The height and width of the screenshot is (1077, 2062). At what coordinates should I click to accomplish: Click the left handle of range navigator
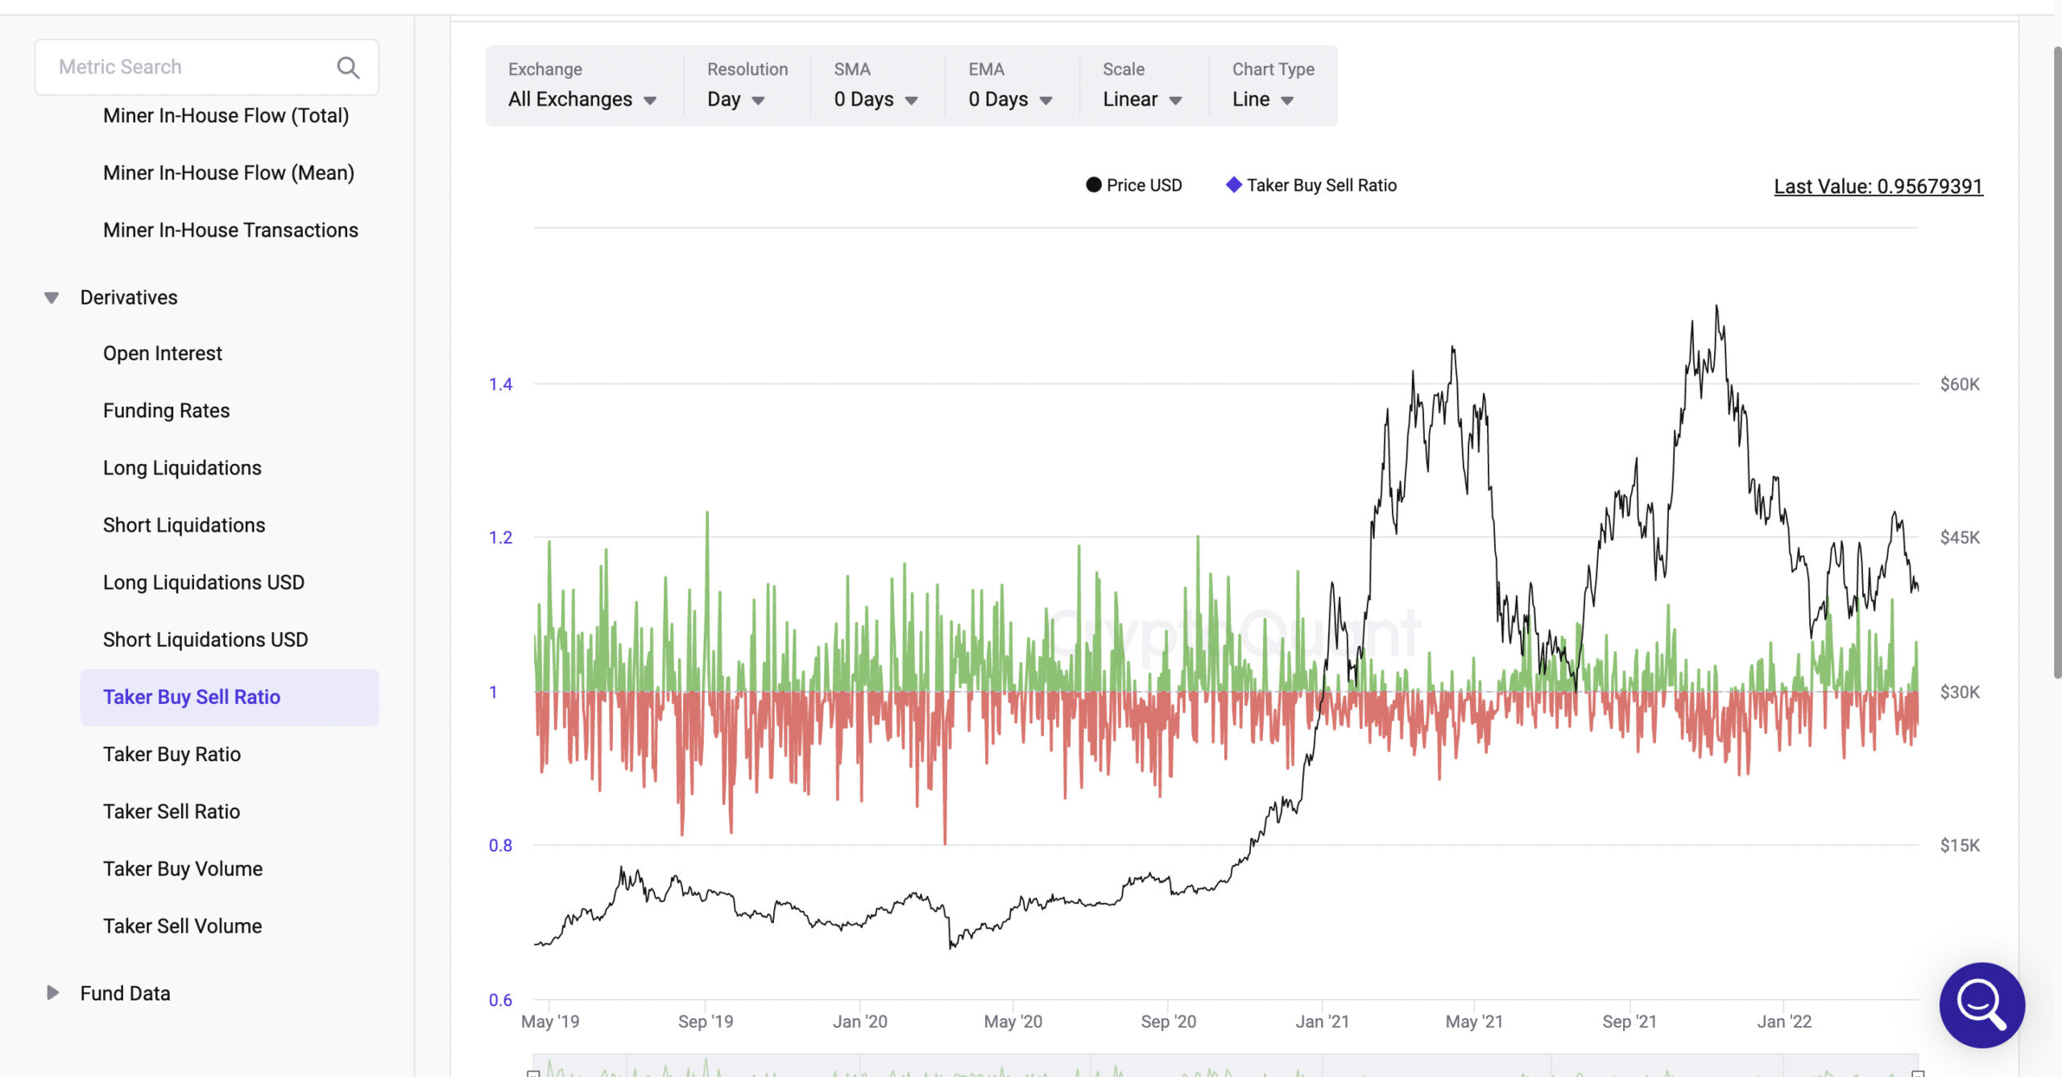tap(533, 1073)
